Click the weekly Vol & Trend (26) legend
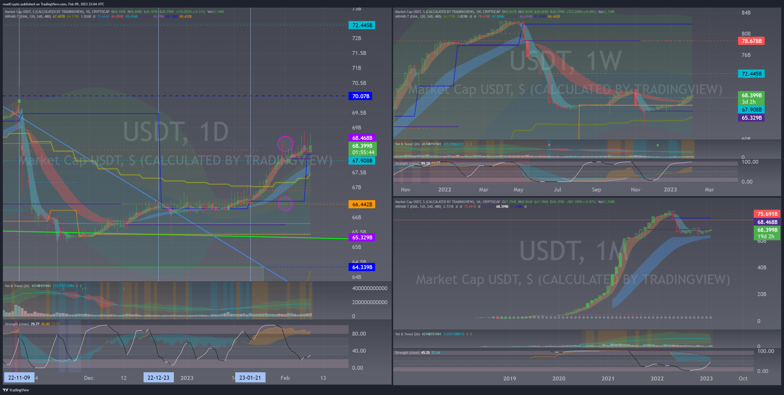This screenshot has height=395, width=784. pyautogui.click(x=407, y=144)
